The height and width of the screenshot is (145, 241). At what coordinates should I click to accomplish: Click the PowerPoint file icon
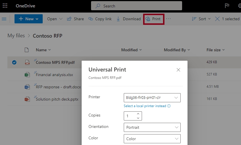(x=27, y=99)
